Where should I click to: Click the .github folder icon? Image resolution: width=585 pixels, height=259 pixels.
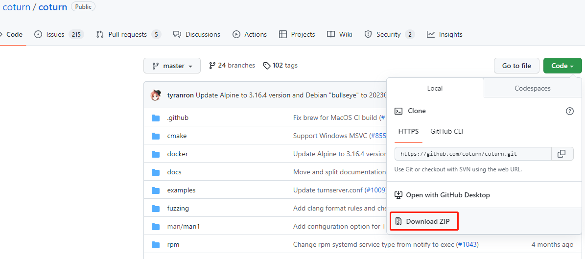156,118
